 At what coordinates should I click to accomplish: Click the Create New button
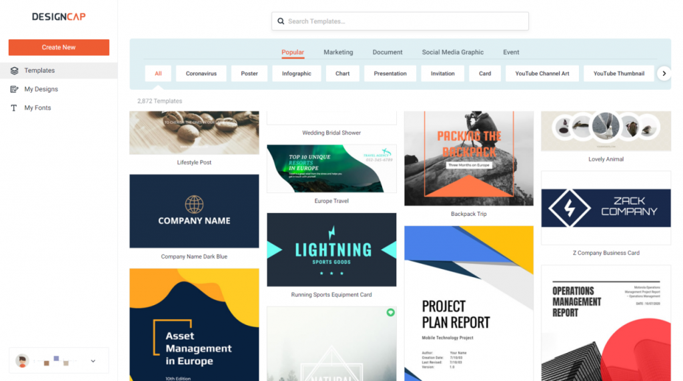click(x=59, y=47)
